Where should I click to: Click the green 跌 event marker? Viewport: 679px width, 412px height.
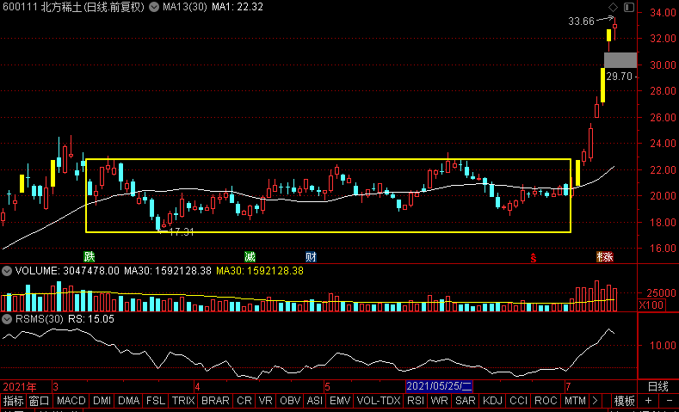tap(90, 256)
